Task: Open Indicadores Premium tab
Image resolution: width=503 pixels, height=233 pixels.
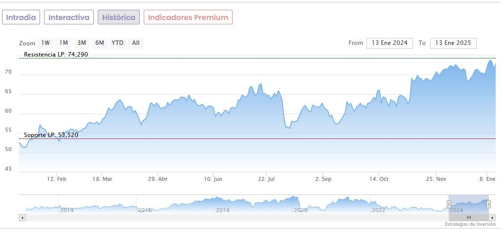Action: coord(188,18)
